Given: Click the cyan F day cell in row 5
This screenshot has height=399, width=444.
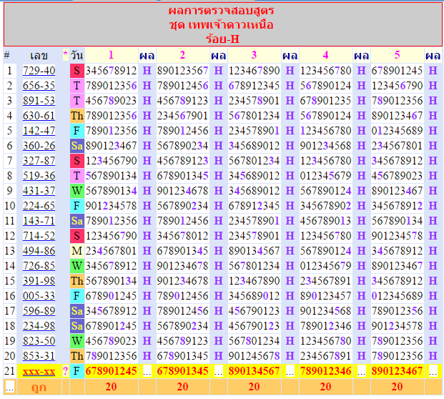Looking at the screenshot, I should 77,131.
